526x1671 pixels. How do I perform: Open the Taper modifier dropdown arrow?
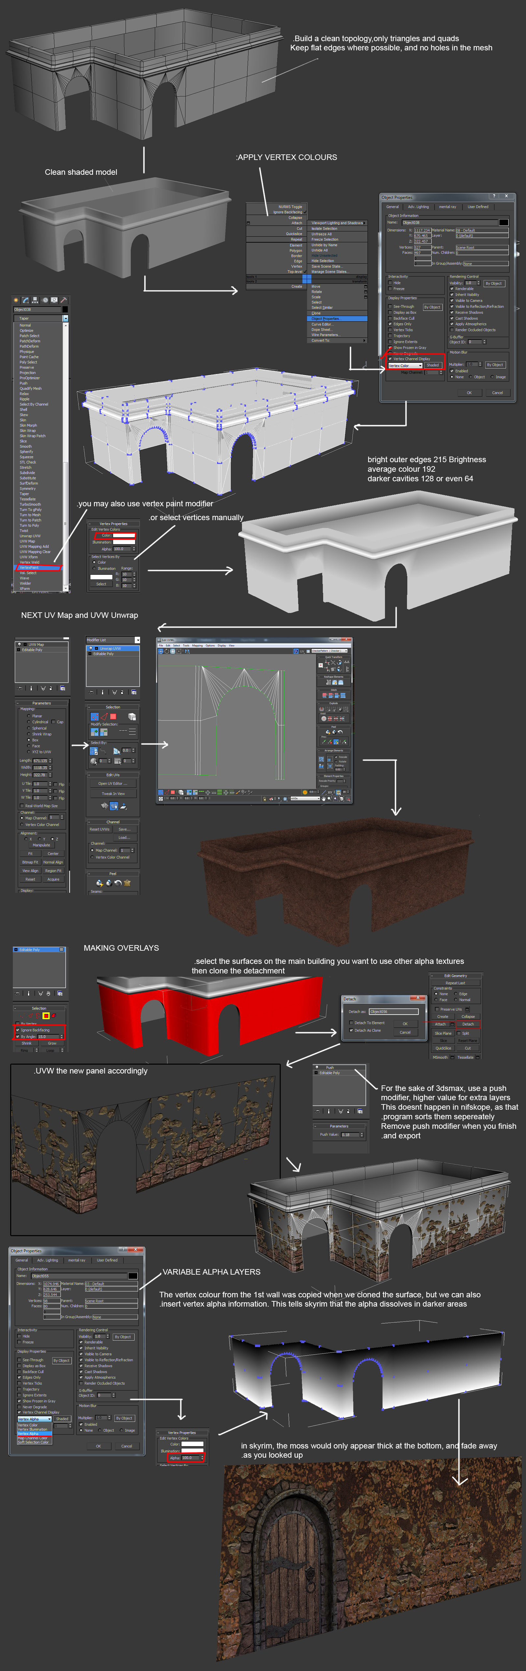65,319
